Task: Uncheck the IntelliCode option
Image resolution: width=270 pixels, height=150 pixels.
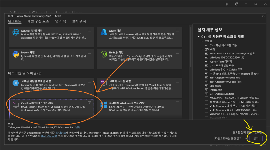Action: 206,90
